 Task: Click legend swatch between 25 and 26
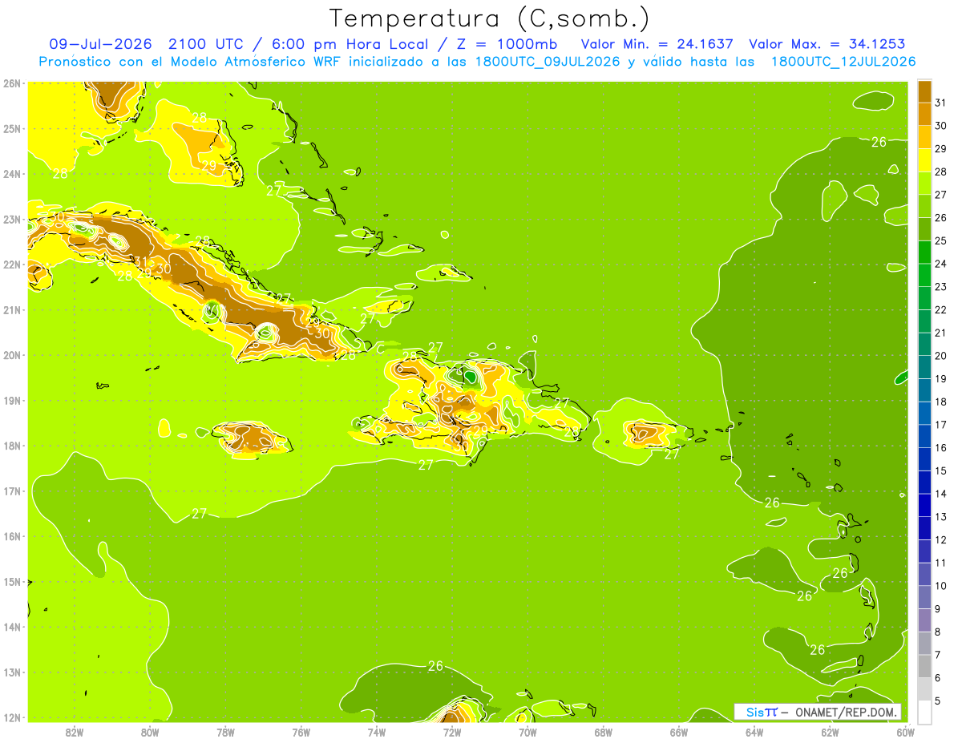tap(924, 229)
